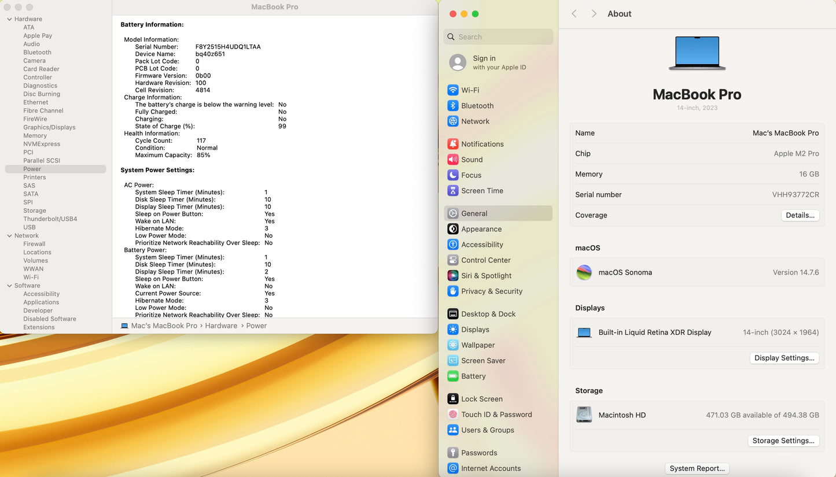Open the Internet Accounts icon
Screen dimensions: 836x477
(453, 468)
